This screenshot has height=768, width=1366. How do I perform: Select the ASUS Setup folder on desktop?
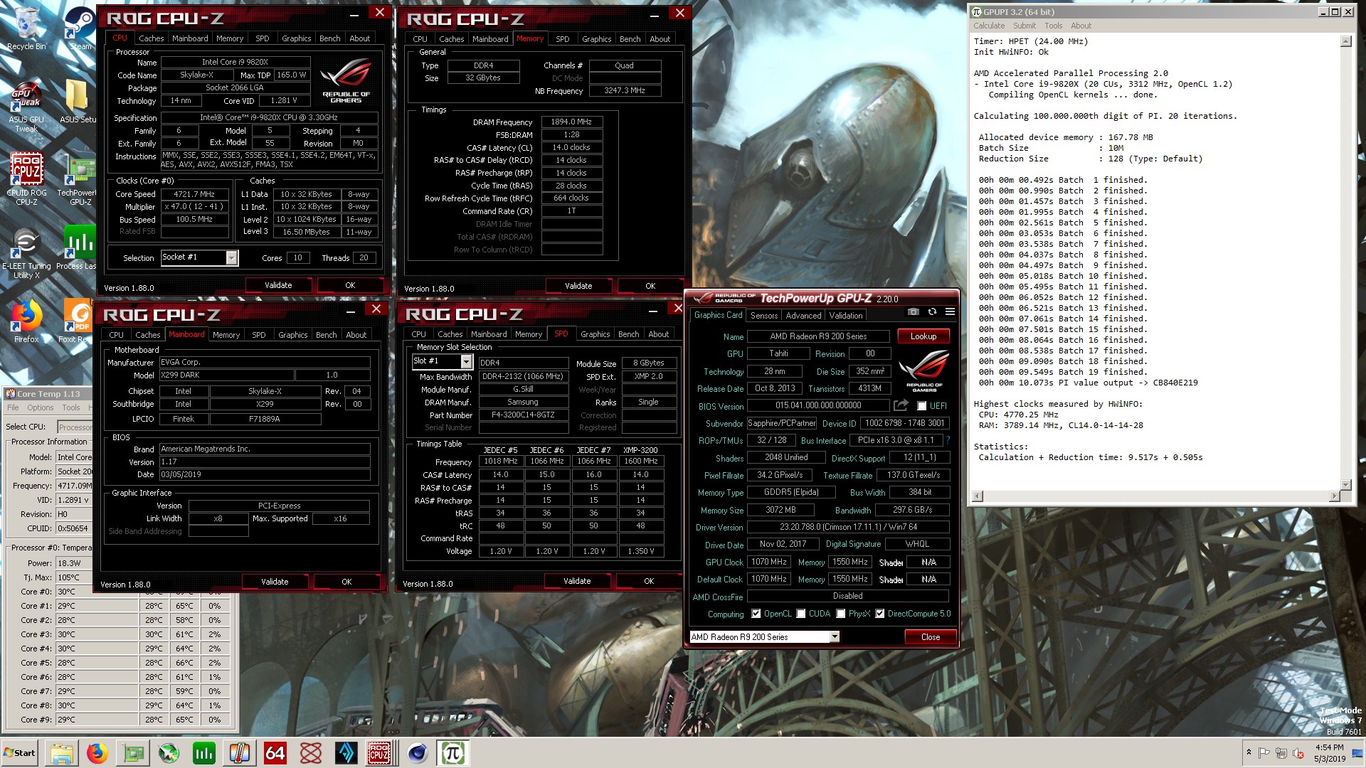(x=78, y=101)
